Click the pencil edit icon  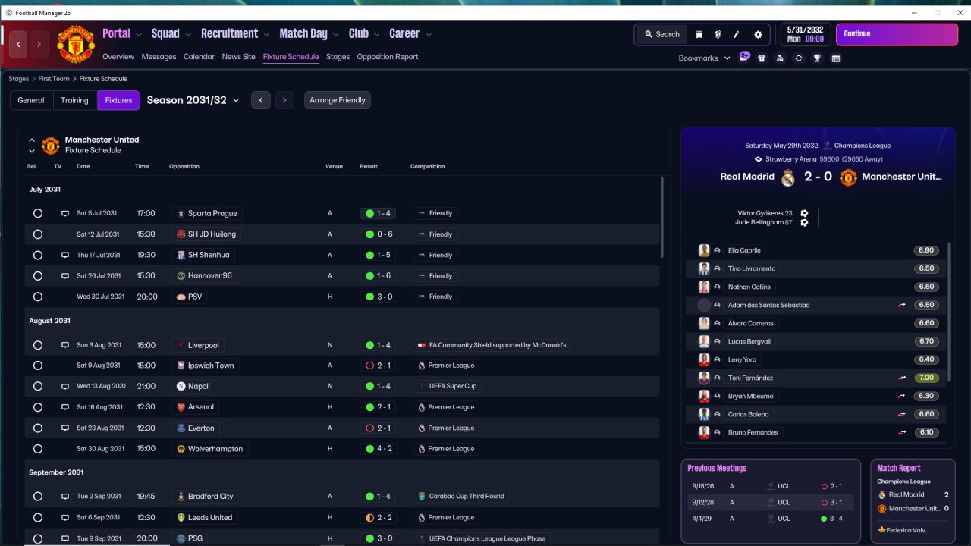tap(737, 34)
